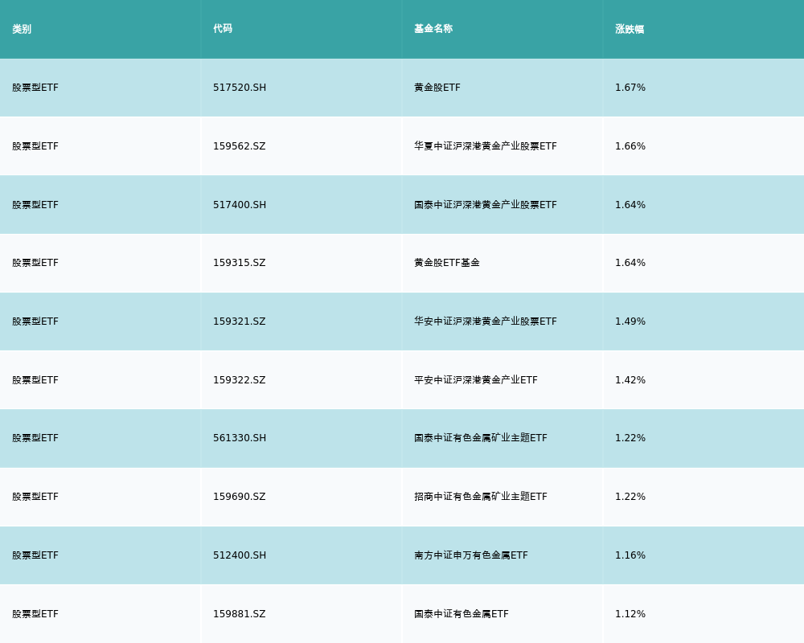Click 股票型ETF in the 159322.SZ row
The image size is (804, 643).
35,380
